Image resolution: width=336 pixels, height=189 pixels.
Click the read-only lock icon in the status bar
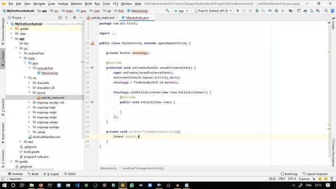point(314,179)
